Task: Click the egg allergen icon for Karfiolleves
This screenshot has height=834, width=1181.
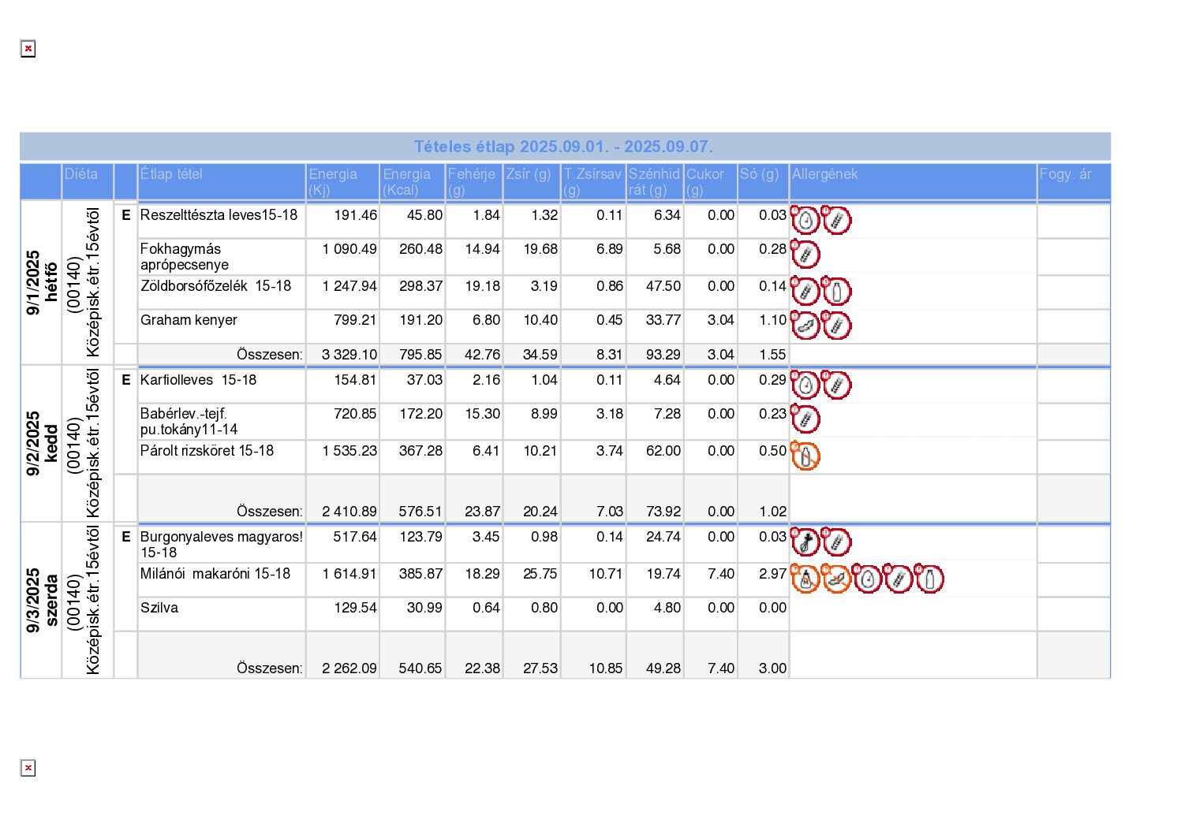Action: (x=805, y=385)
